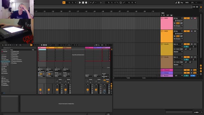Toggle the Punch-In switch icon

pos(118,3)
